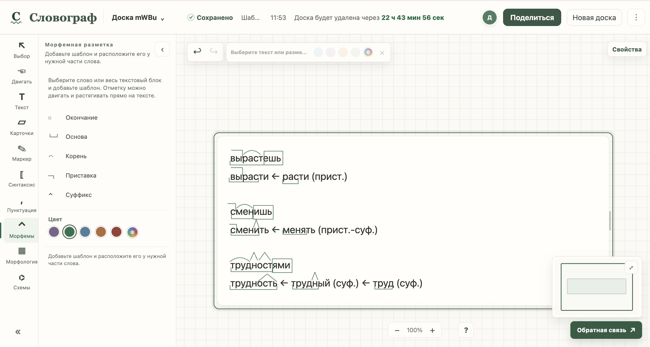Image resolution: width=650 pixels, height=347 pixels.
Task: Close the text selection color toolbar
Action: pyautogui.click(x=382, y=53)
